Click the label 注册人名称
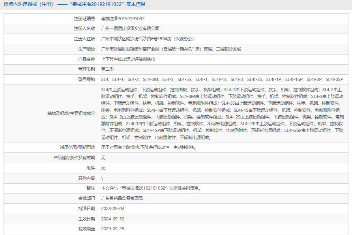This screenshot has height=235, width=352. coord(84,28)
